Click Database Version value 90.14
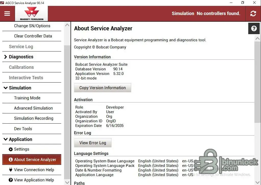This screenshot has width=261, height=185. pyautogui.click(x=118, y=69)
